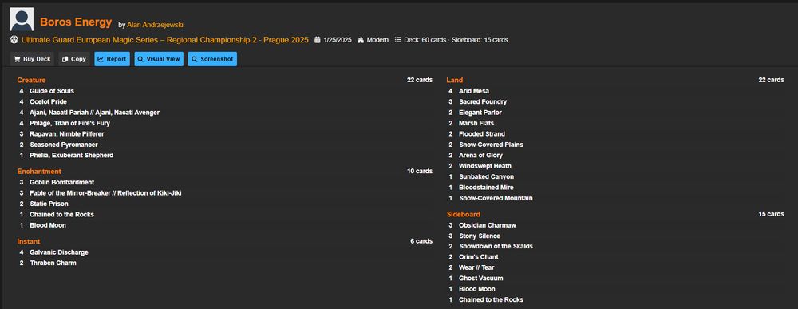Click the 1/25/2025 date text

338,40
